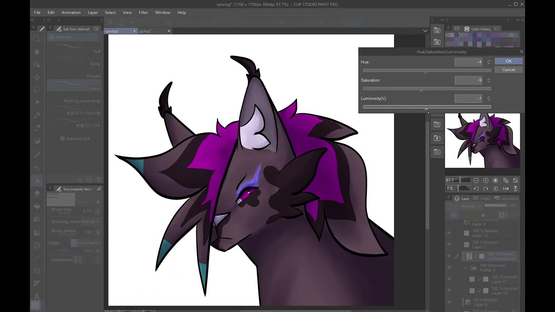Click OK in Hue/Saturation/Luminosity dialog

pyautogui.click(x=509, y=61)
